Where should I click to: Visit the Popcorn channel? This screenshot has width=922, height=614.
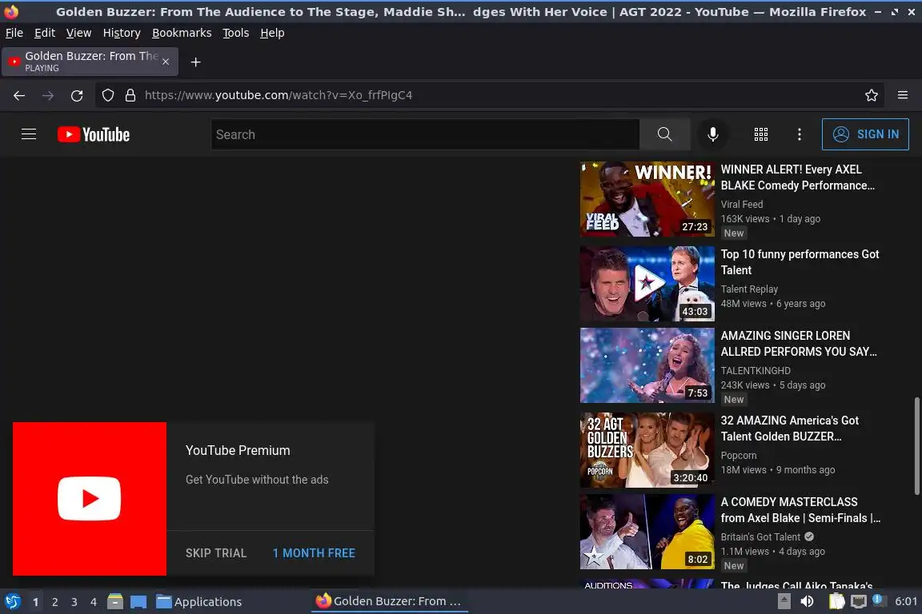(739, 456)
